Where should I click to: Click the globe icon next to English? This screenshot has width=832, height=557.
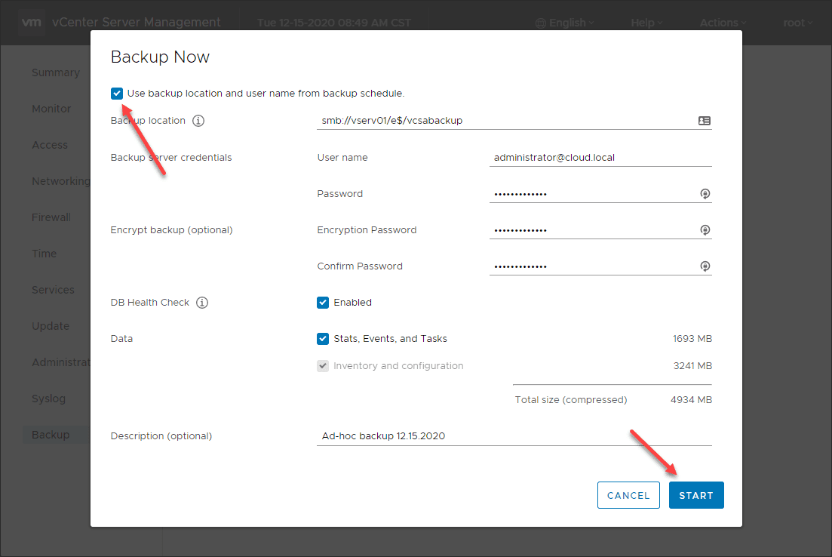point(539,23)
